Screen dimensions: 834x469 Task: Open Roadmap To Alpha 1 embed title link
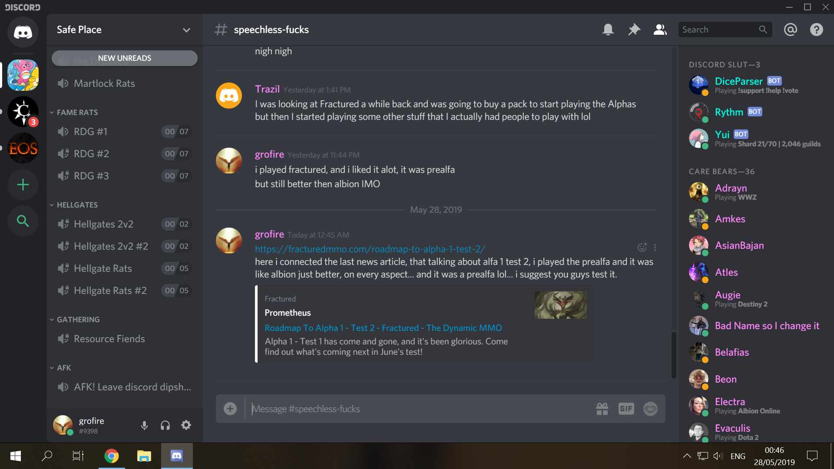point(383,328)
